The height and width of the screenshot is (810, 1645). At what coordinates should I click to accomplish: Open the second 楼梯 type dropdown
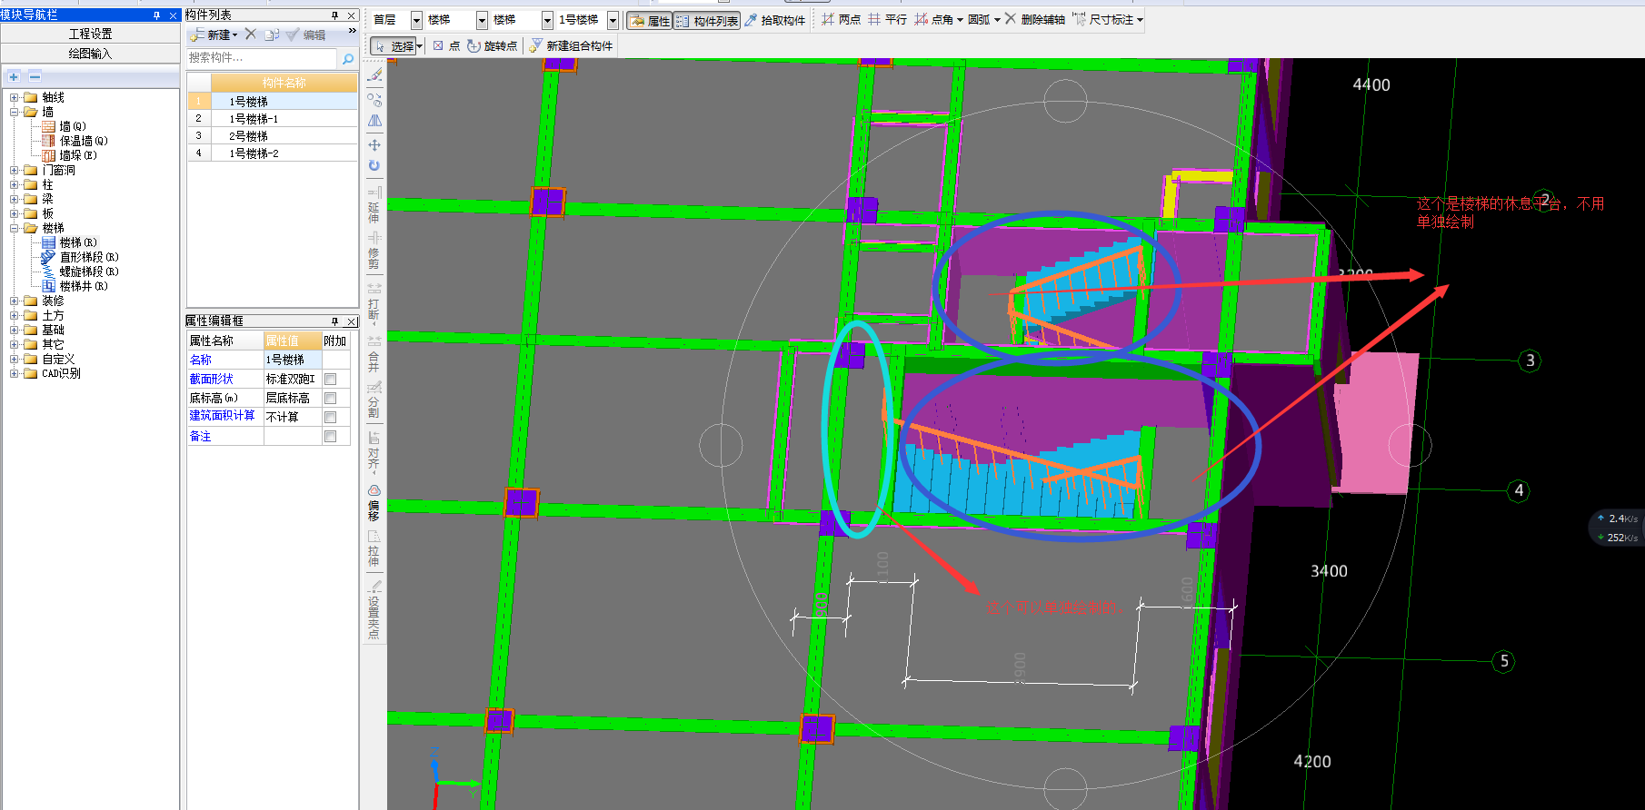coord(547,20)
